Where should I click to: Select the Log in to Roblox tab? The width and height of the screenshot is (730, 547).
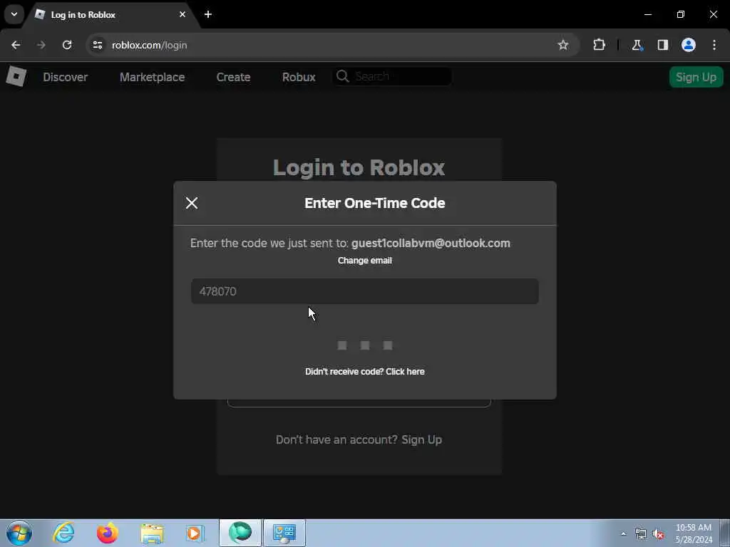point(110,15)
